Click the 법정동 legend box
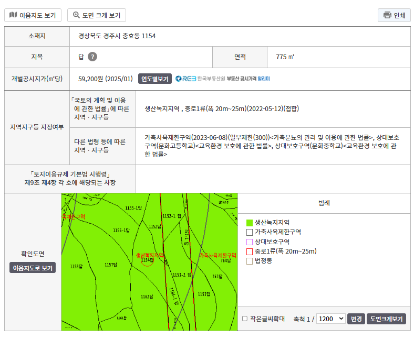 250,261
